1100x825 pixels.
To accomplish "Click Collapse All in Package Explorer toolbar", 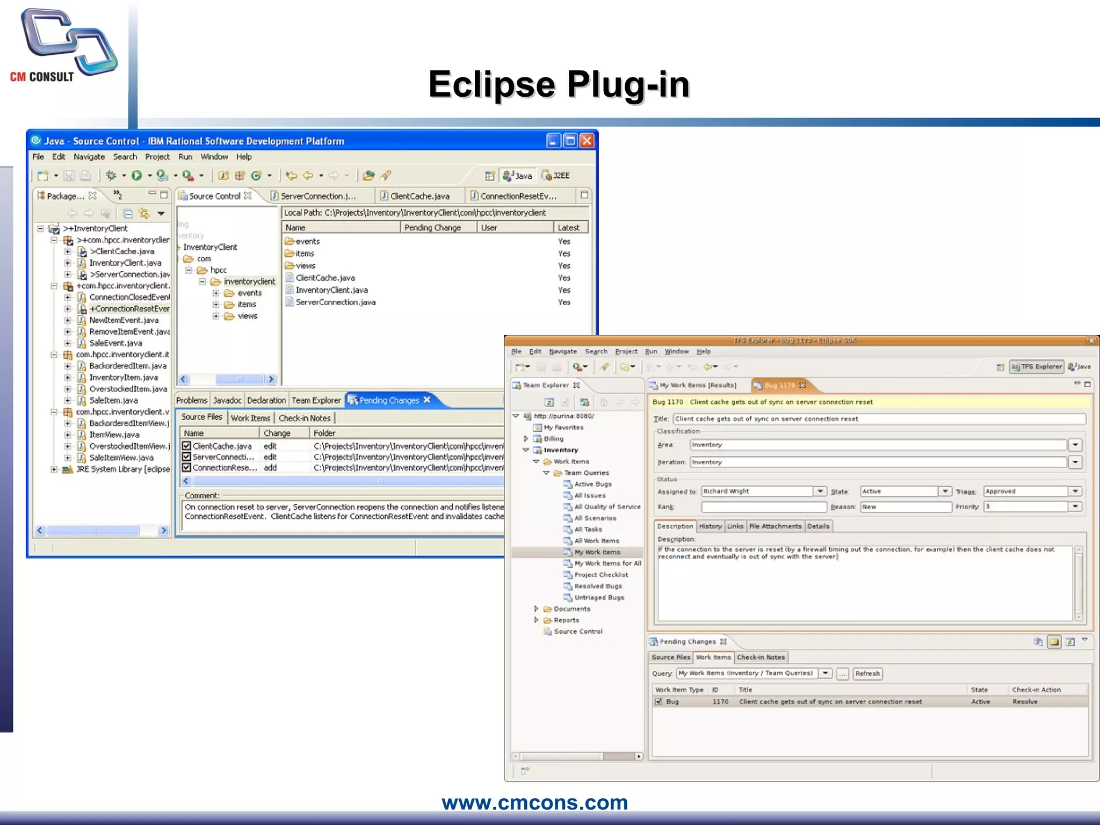I will (128, 213).
